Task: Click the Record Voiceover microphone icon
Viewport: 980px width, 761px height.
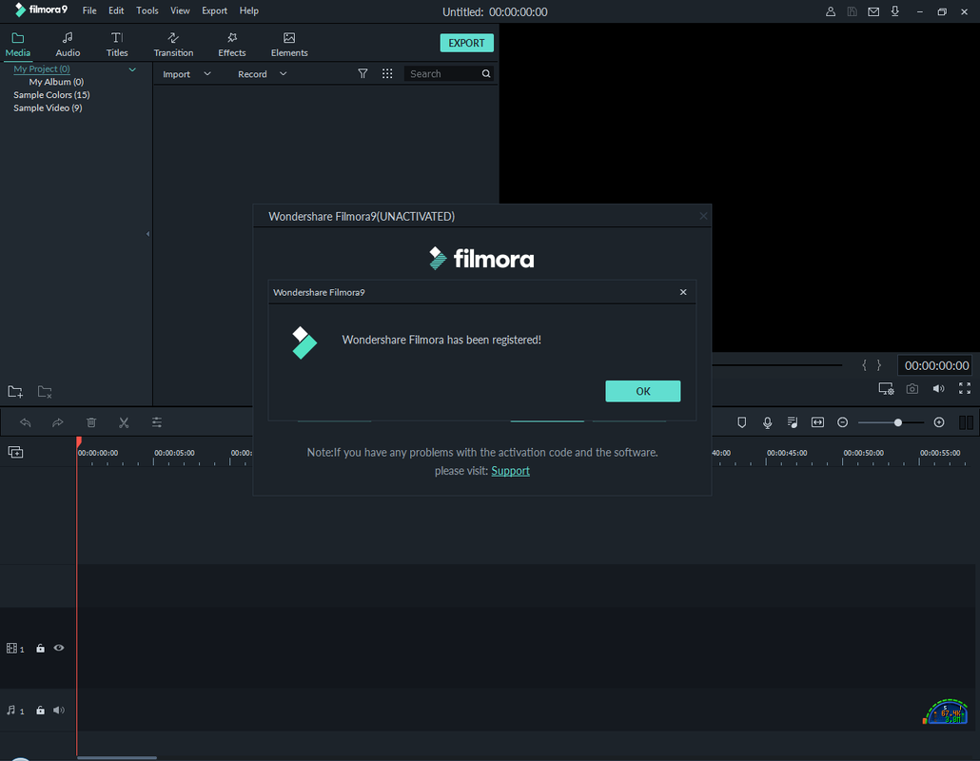Action: (768, 423)
